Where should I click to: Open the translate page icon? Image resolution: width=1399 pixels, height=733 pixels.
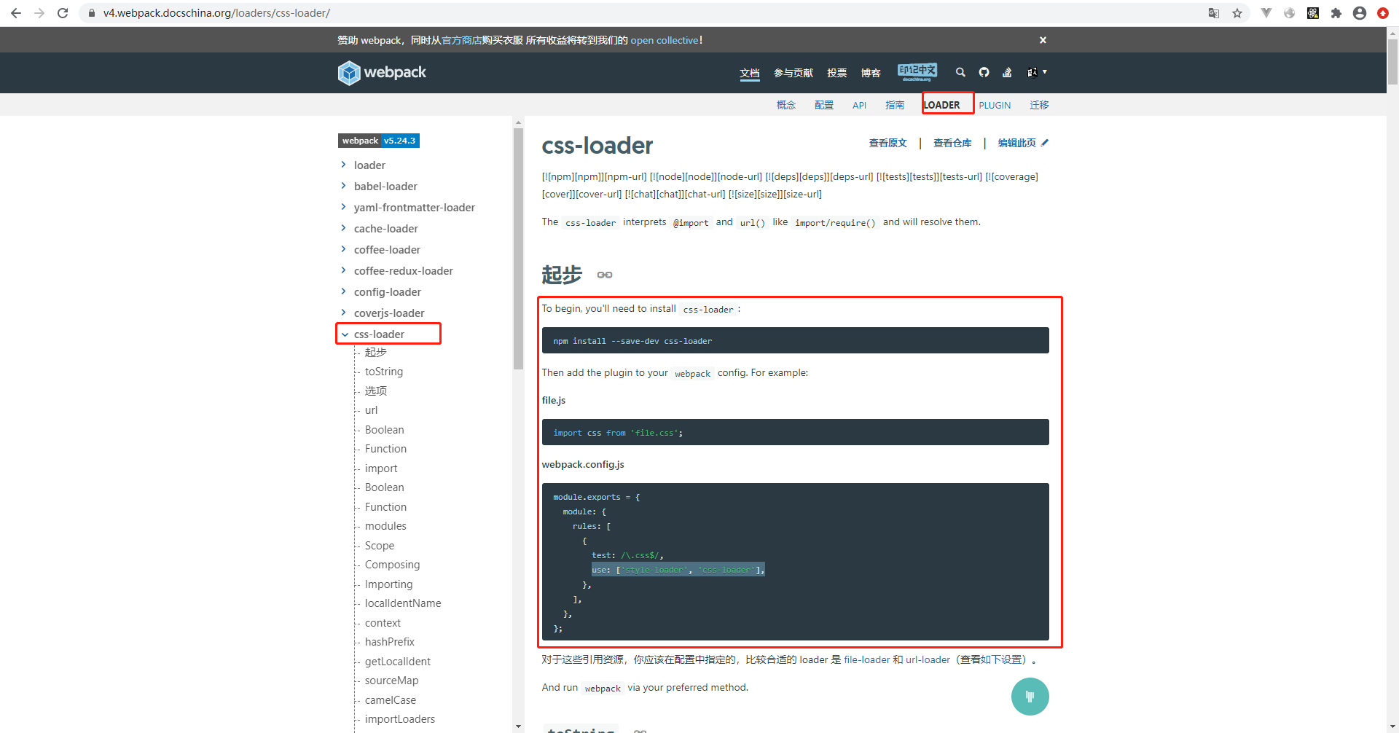(x=1214, y=13)
